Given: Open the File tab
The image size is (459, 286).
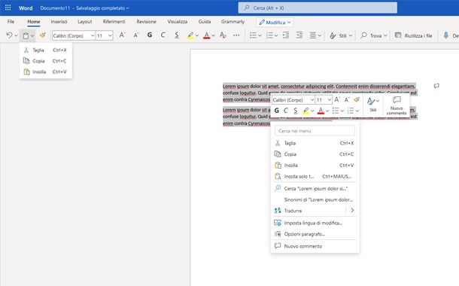Looking at the screenshot, I should [11, 22].
